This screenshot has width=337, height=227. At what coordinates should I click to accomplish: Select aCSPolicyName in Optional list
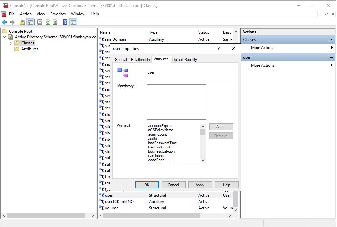pyautogui.click(x=161, y=130)
